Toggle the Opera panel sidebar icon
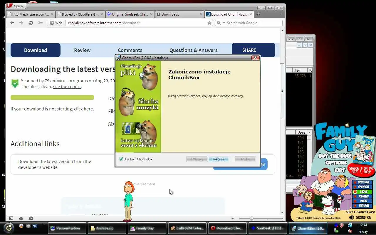The height and width of the screenshot is (235, 376). [x=11, y=218]
